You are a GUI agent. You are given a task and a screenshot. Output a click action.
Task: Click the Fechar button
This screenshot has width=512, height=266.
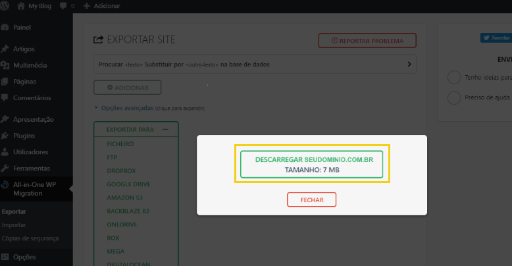(311, 199)
